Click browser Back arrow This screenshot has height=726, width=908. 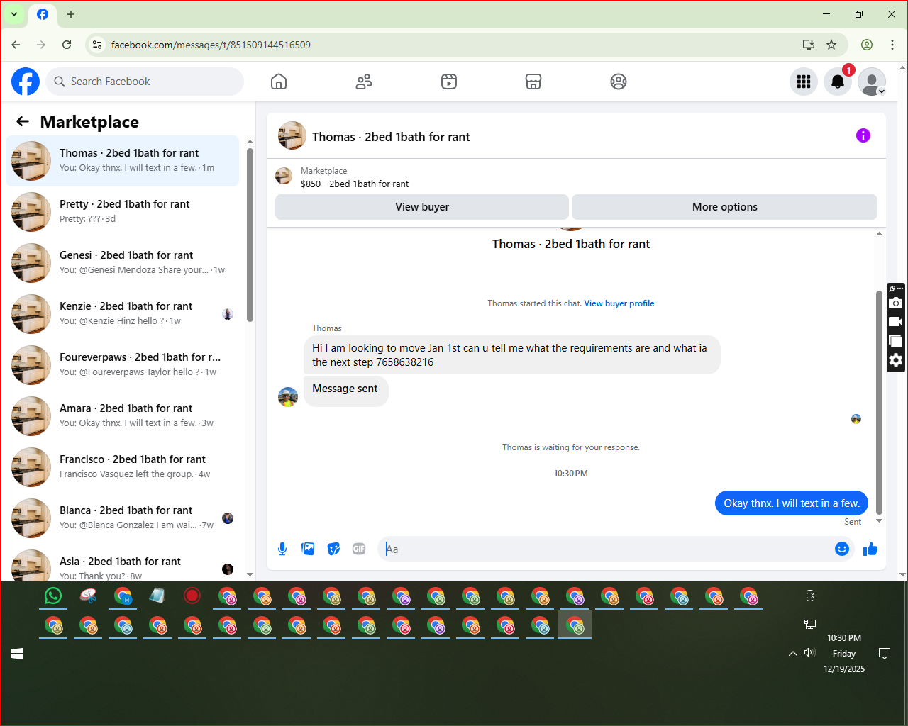pyautogui.click(x=16, y=45)
